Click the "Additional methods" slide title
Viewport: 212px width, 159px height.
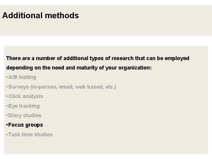[x=40, y=16]
